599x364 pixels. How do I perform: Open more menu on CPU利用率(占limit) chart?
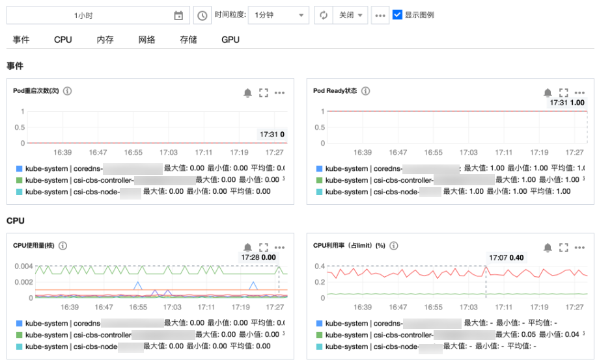pyautogui.click(x=579, y=248)
